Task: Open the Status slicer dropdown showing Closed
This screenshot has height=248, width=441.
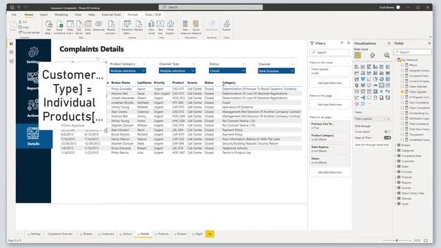Action: coord(227,71)
